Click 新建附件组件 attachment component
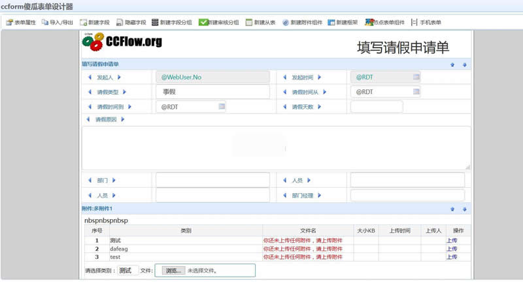Image resolution: width=523 pixels, height=287 pixels. point(302,22)
